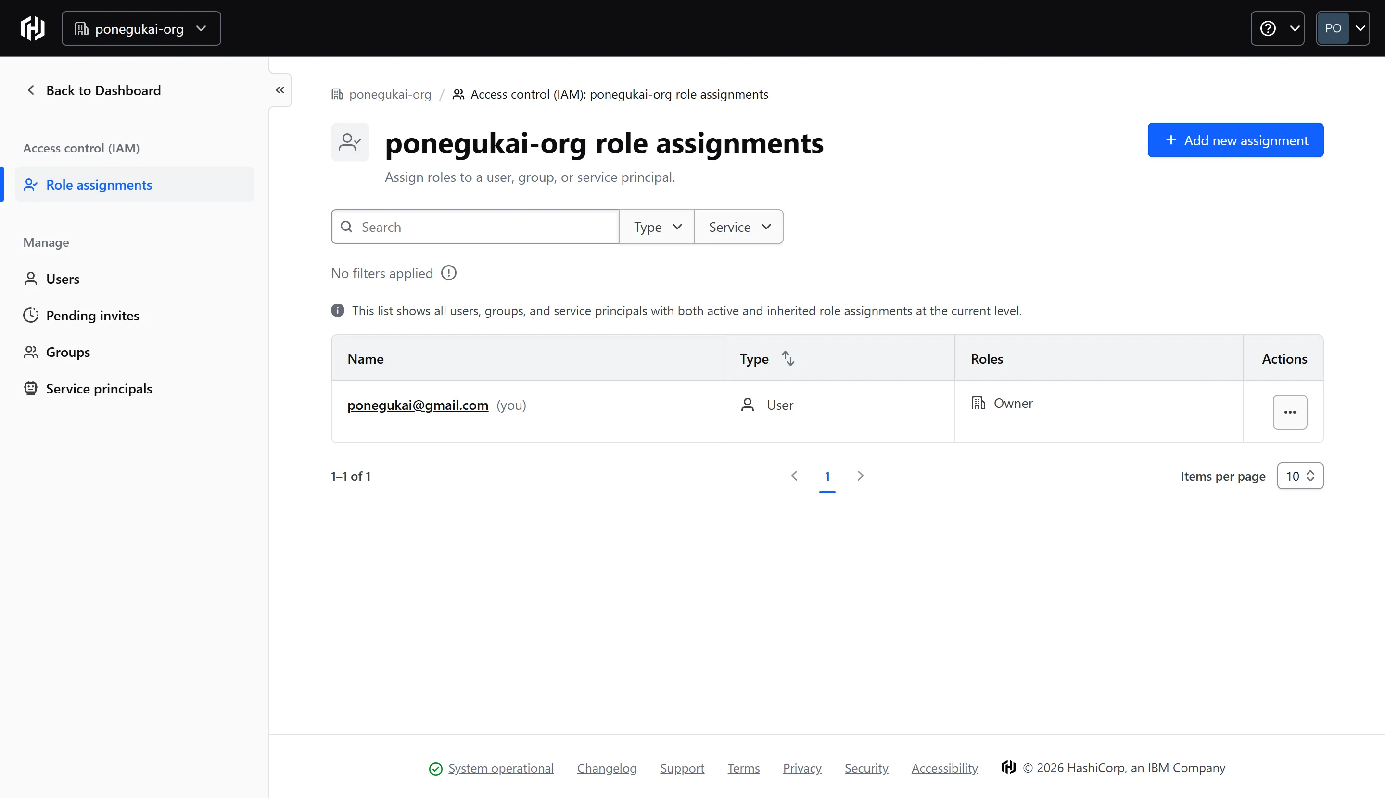Open the actions menu for ponegukai@gmail.com

1290,412
